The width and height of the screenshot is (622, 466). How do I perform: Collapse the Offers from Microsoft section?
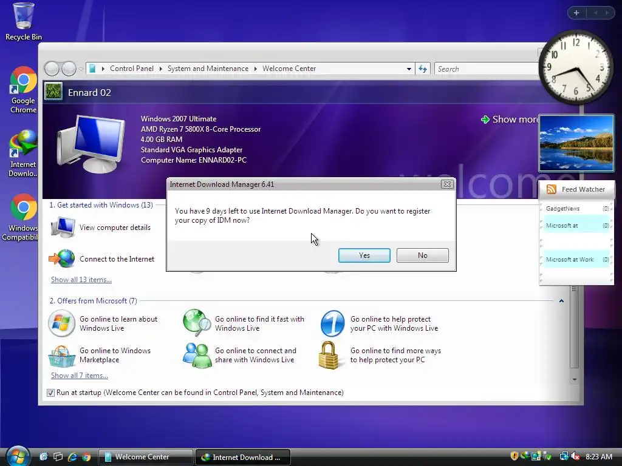click(x=561, y=301)
